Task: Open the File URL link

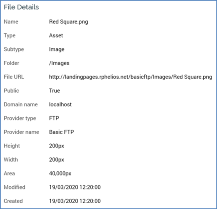Action: pyautogui.click(x=131, y=77)
